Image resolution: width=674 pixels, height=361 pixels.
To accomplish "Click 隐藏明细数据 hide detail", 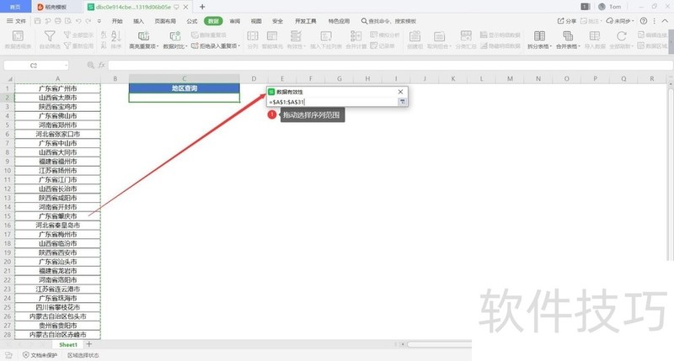I will pyautogui.click(x=500, y=45).
